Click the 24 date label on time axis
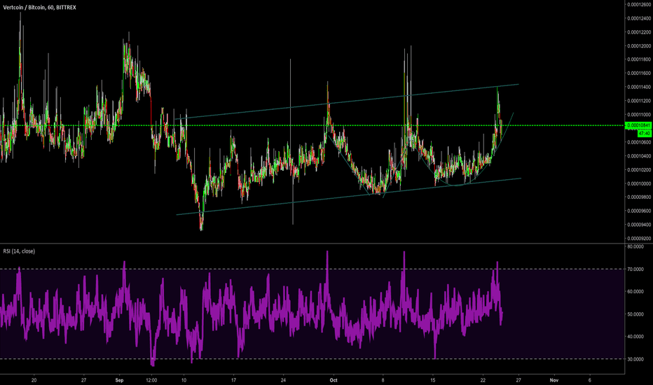The width and height of the screenshot is (653, 385). tap(283, 380)
